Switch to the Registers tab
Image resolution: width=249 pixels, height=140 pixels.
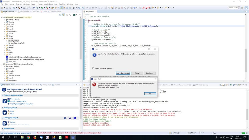click(x=35, y=11)
